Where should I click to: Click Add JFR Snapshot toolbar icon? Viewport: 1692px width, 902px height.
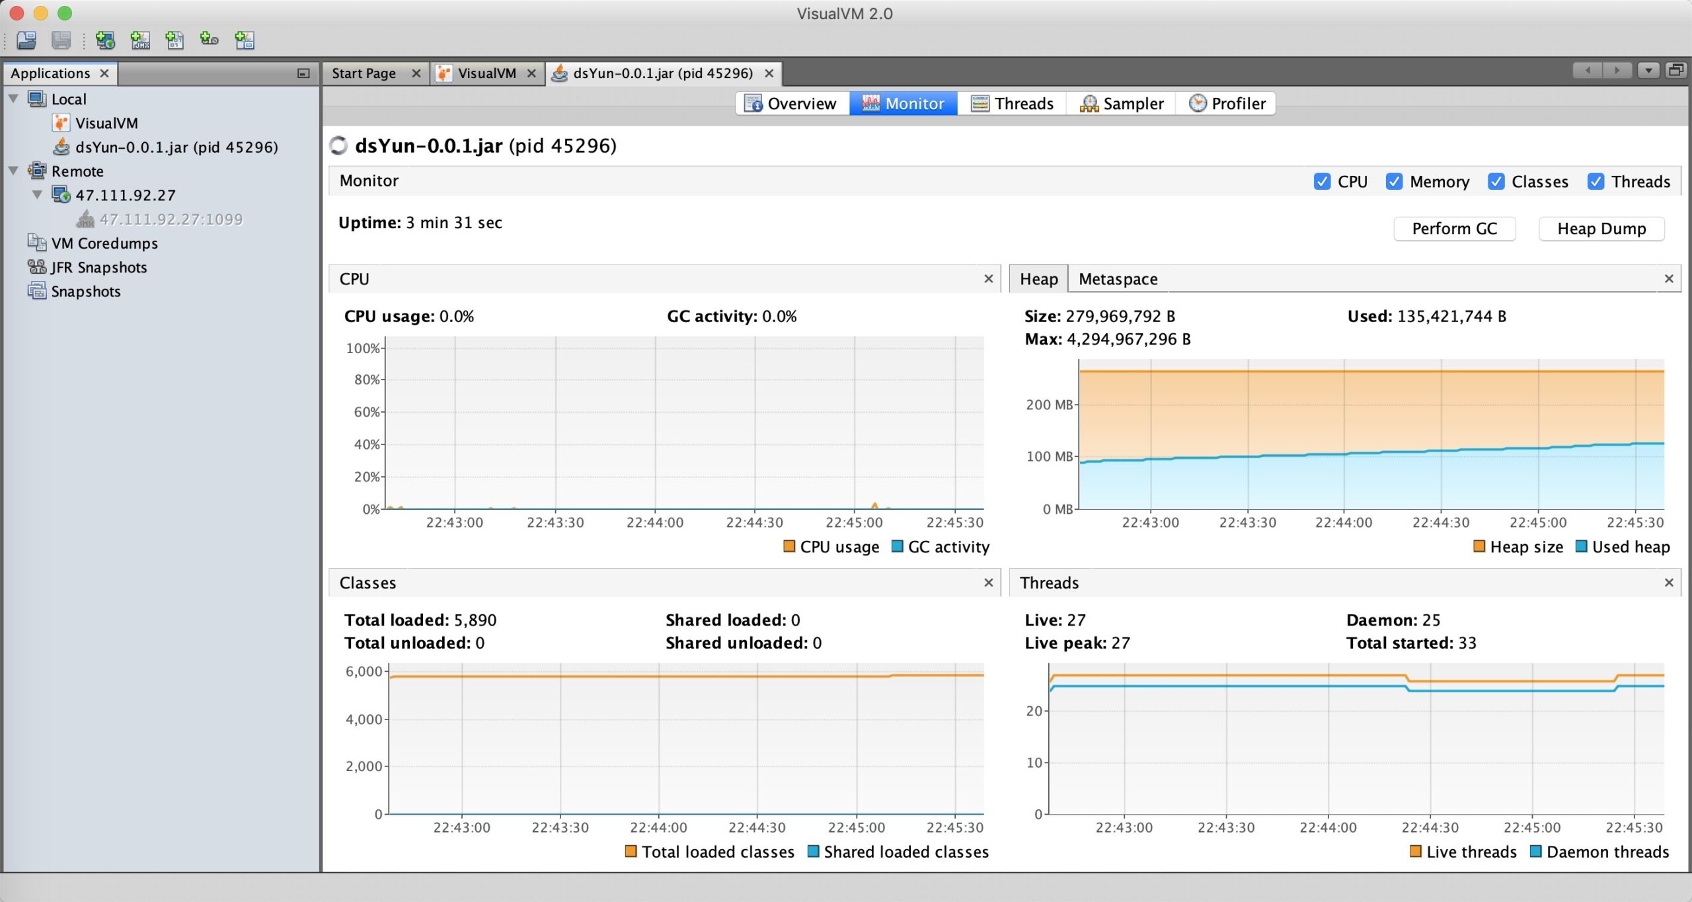(x=210, y=40)
